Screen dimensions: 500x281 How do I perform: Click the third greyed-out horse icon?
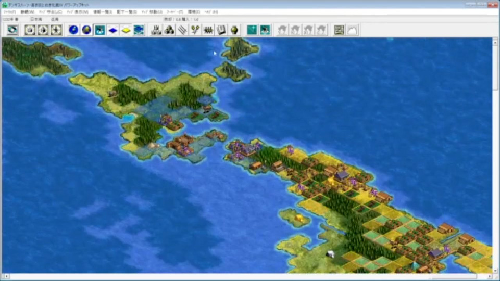pyautogui.click(x=308, y=30)
